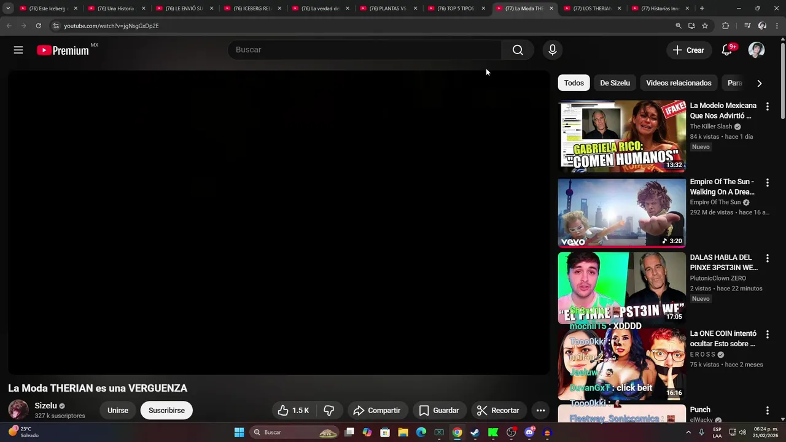Switch to the Este Iceberg browser tab
The image size is (786, 442).
47,9
